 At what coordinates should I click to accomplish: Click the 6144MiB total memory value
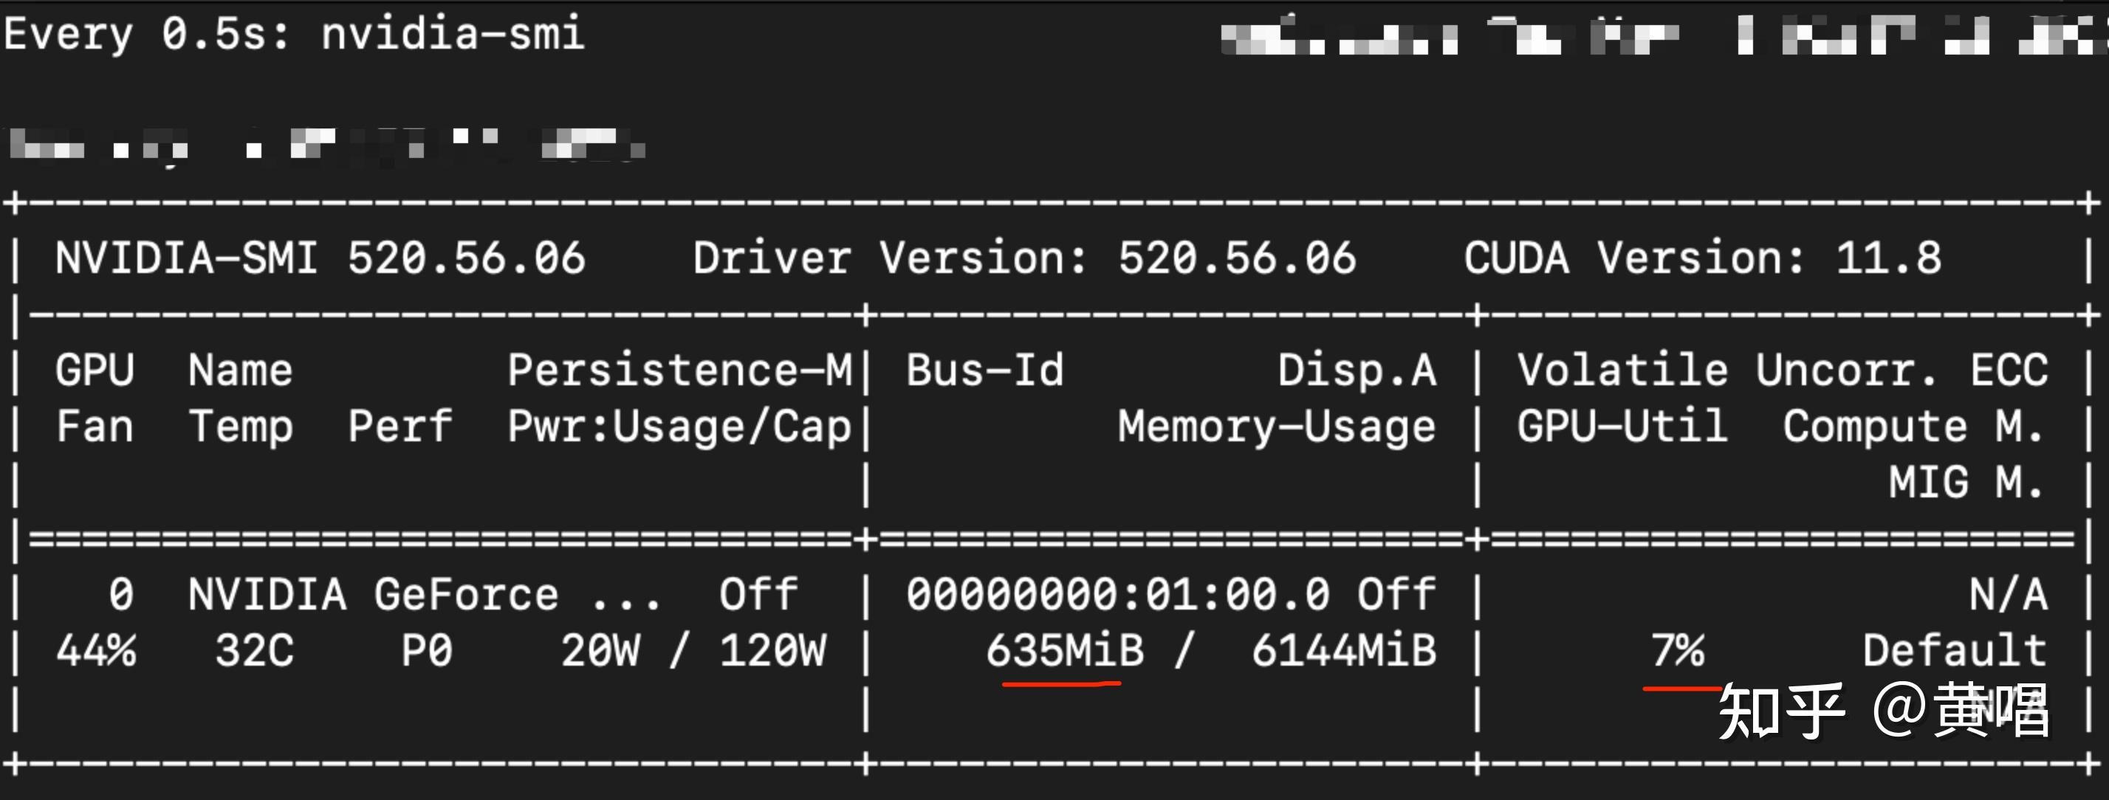coord(1342,651)
